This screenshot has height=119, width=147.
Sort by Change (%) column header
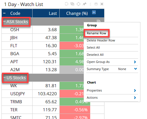pyautogui.click(x=77, y=13)
